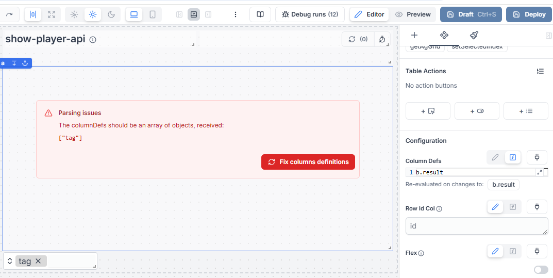Click the Flex connect plug icon
553x278 pixels.
click(537, 251)
